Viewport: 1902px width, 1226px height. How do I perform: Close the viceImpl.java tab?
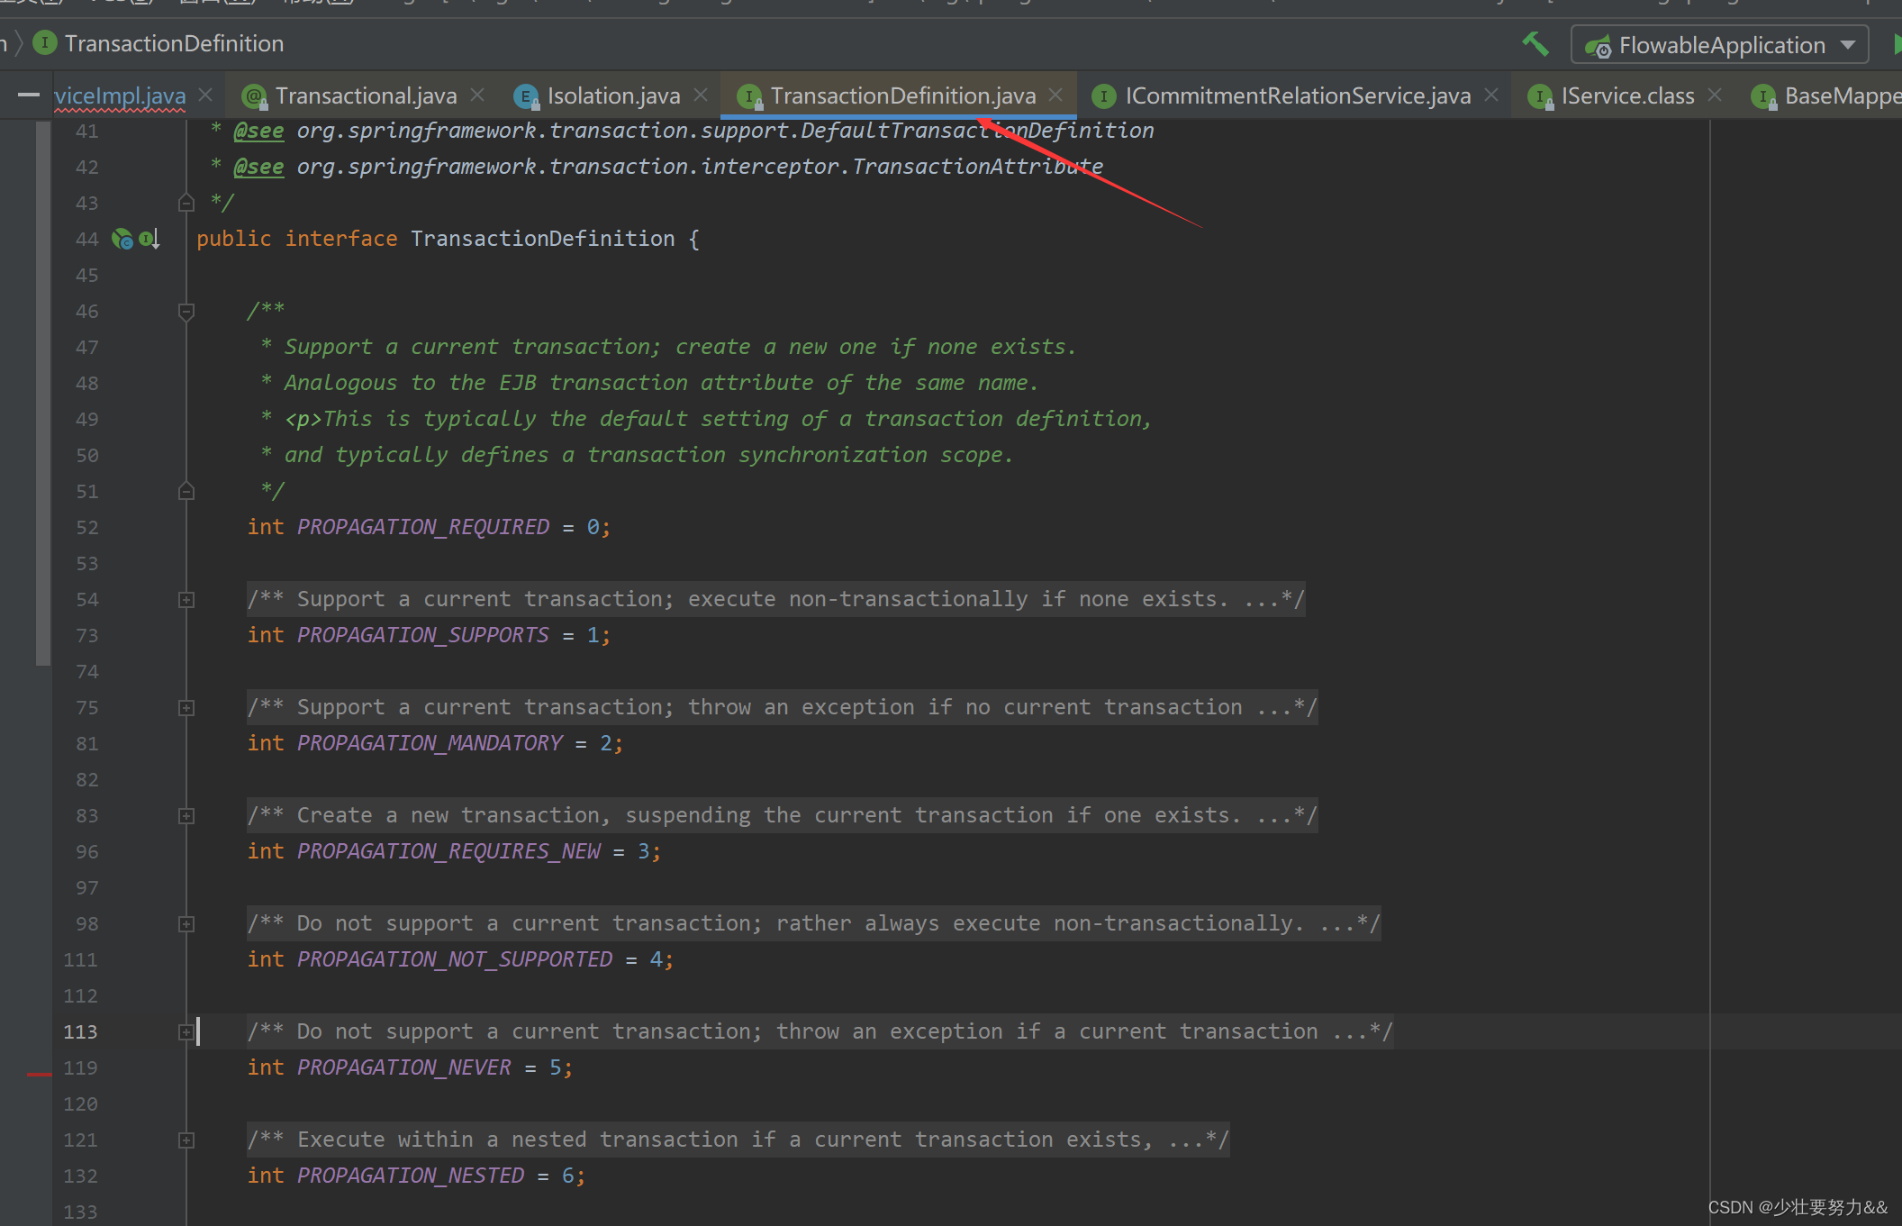click(x=205, y=95)
